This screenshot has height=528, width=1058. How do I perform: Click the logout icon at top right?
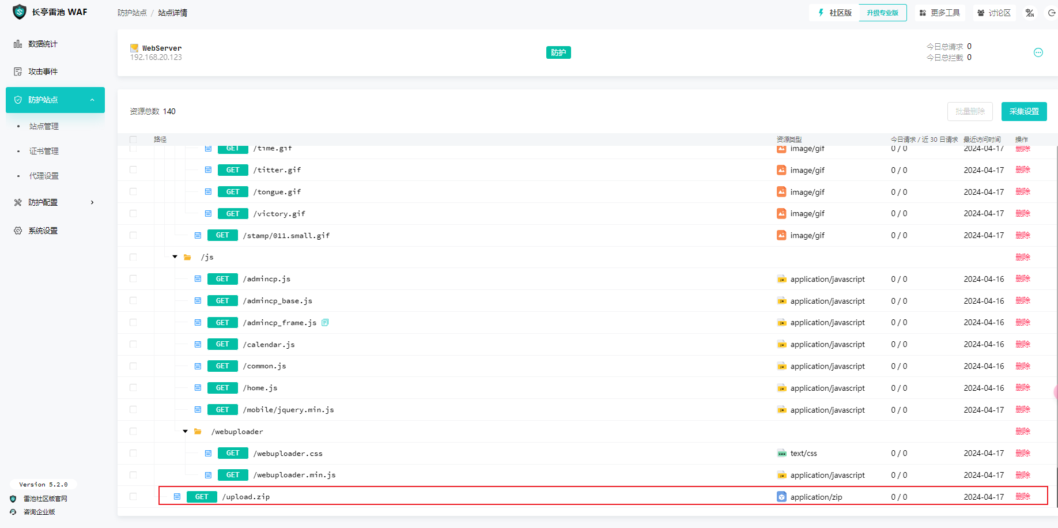coord(1052,13)
